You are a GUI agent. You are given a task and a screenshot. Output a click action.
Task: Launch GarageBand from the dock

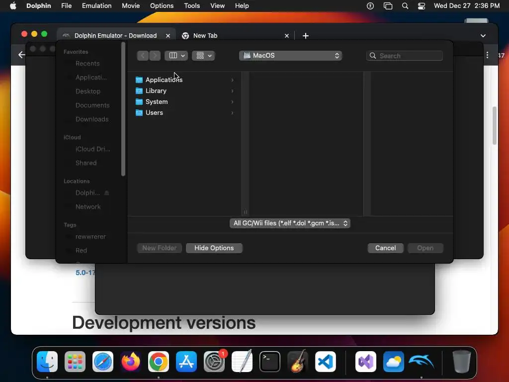point(298,362)
